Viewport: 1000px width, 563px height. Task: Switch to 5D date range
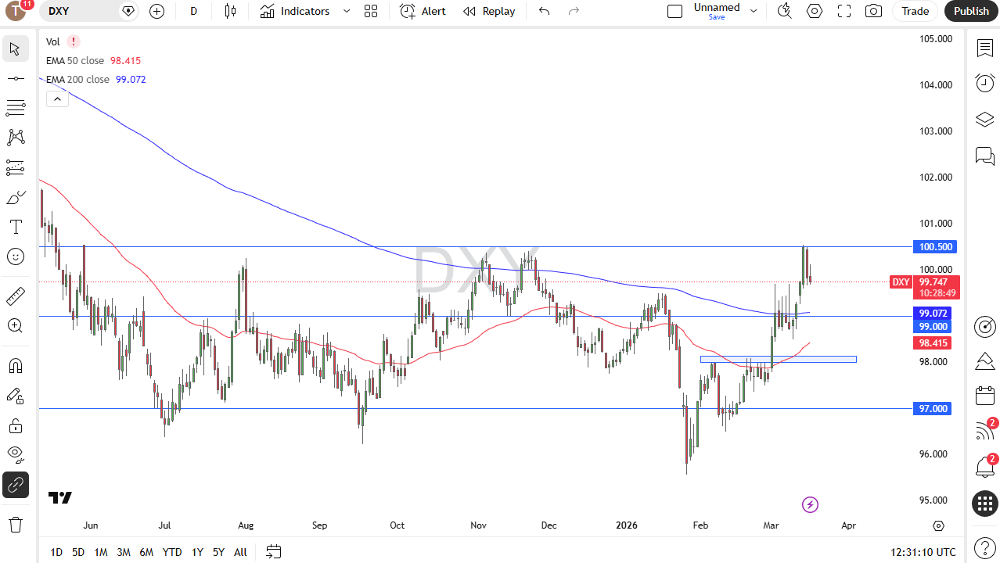78,552
